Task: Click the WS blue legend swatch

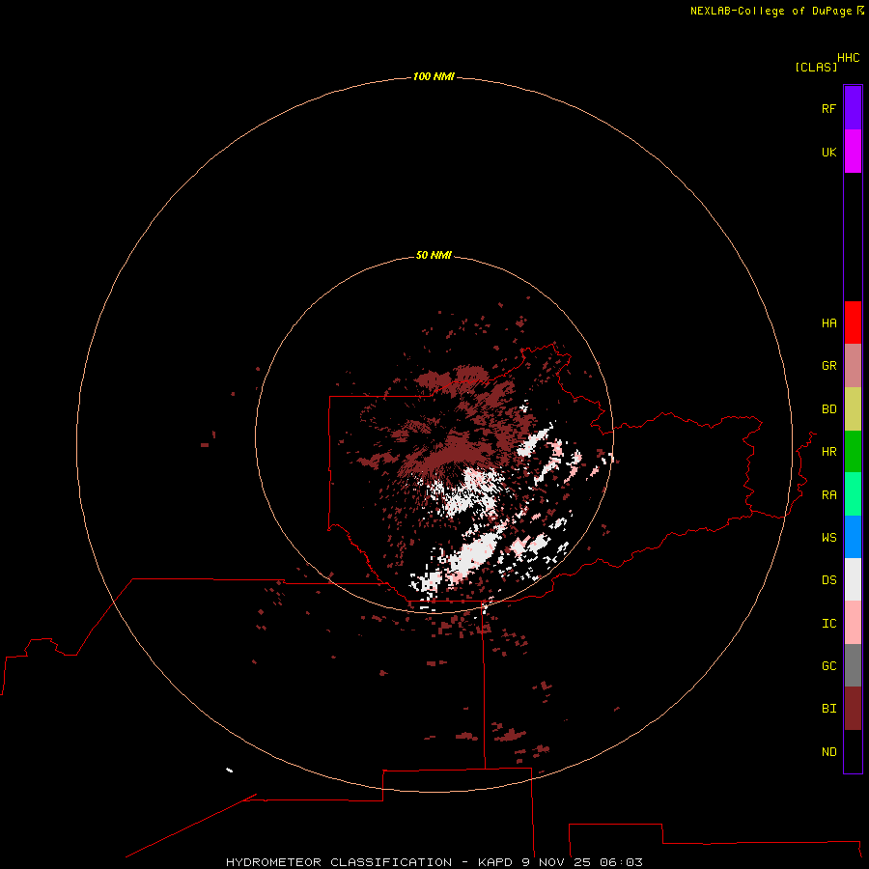Action: click(853, 537)
